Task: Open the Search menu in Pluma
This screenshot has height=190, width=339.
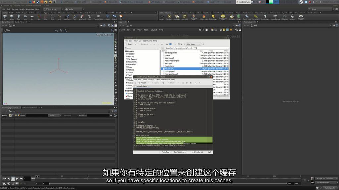Action: 151,80
